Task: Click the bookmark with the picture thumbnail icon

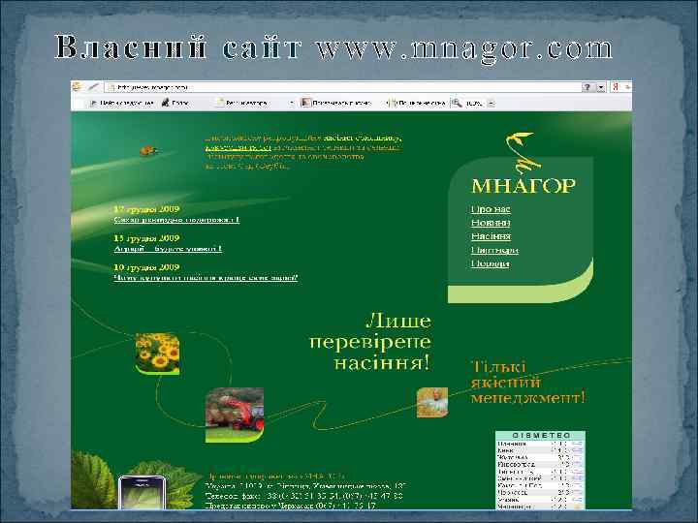Action: click(336, 103)
